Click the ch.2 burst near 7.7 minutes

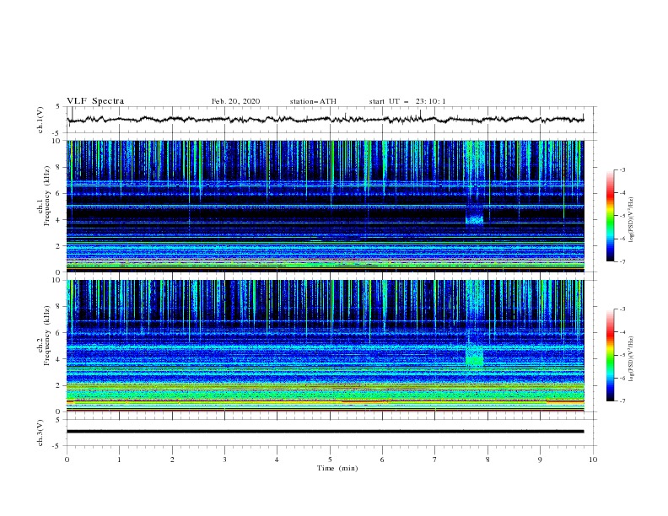click(474, 356)
